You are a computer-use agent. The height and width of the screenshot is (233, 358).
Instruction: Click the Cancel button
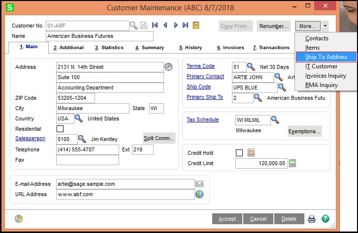[258, 219]
